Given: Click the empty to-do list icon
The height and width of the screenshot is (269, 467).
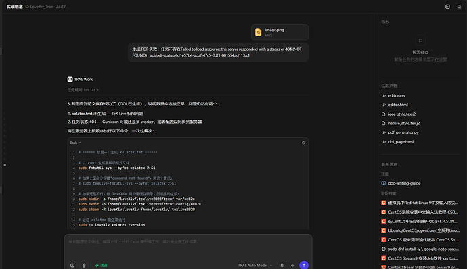Looking at the screenshot, I should pos(420,41).
